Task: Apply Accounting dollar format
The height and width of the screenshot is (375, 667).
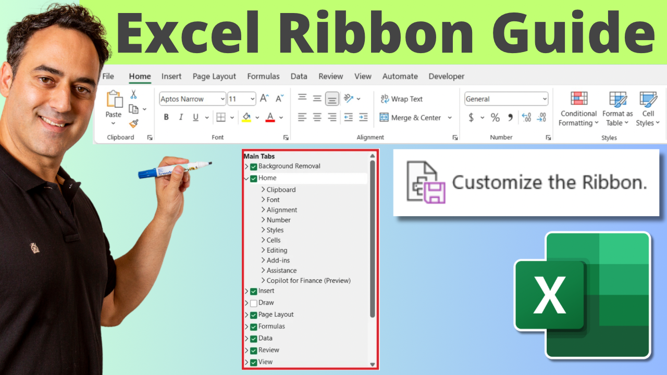Action: (x=471, y=118)
